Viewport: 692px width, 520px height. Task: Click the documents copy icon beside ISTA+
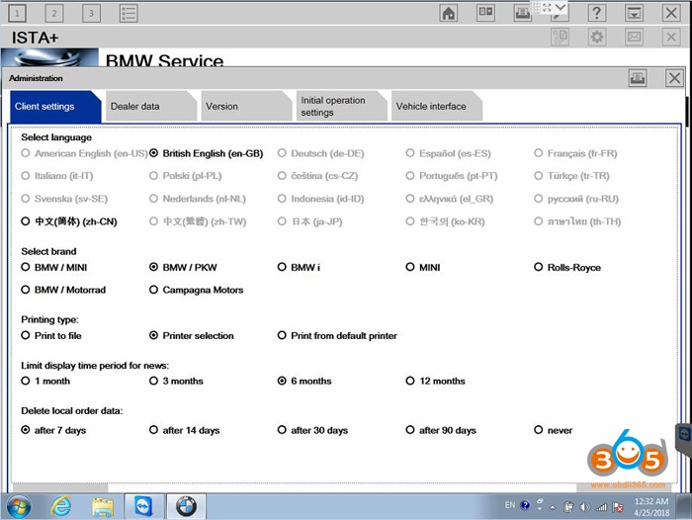click(560, 37)
